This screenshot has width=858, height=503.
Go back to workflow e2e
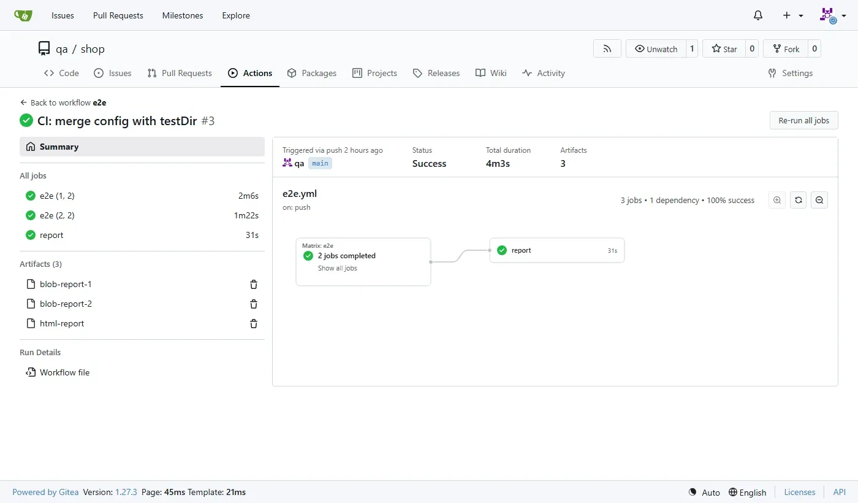pos(63,102)
